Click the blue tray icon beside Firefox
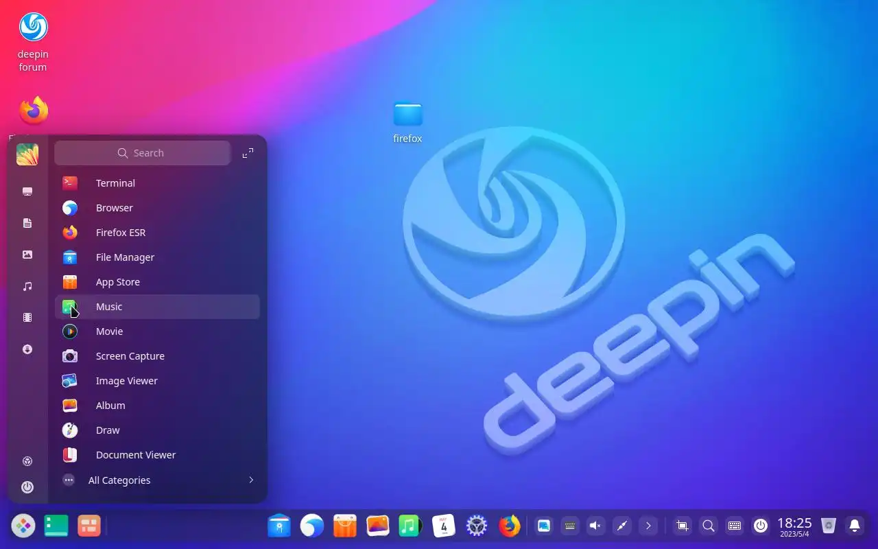 (544, 526)
